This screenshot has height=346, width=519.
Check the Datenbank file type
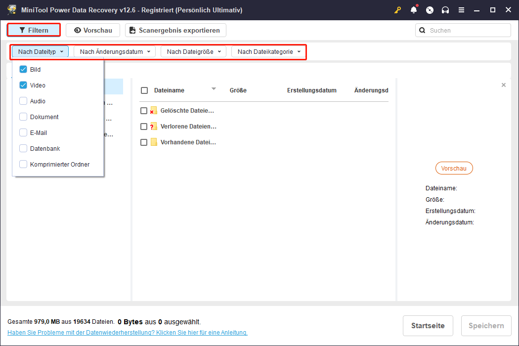pos(23,148)
